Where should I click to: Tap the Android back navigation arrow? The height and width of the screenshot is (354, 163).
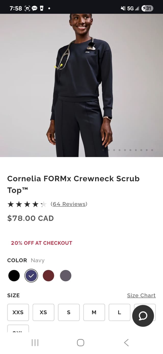pyautogui.click(x=126, y=343)
